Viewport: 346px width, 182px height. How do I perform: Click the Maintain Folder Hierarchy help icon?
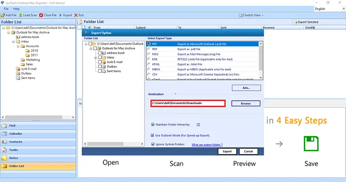199,125
